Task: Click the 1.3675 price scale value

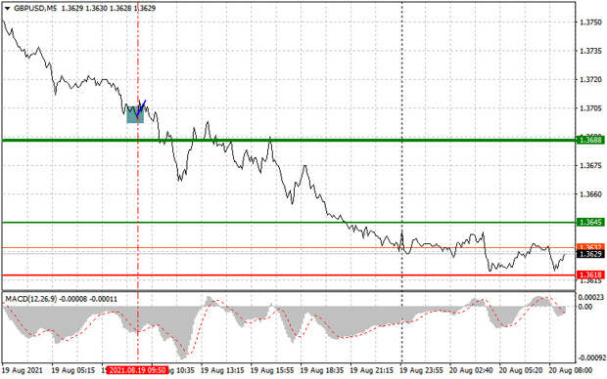Action: point(590,166)
